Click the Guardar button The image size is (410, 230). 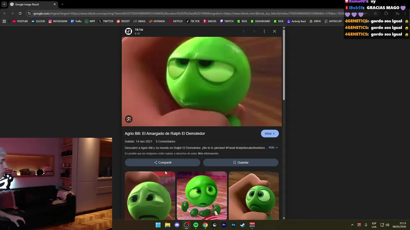pyautogui.click(x=241, y=163)
